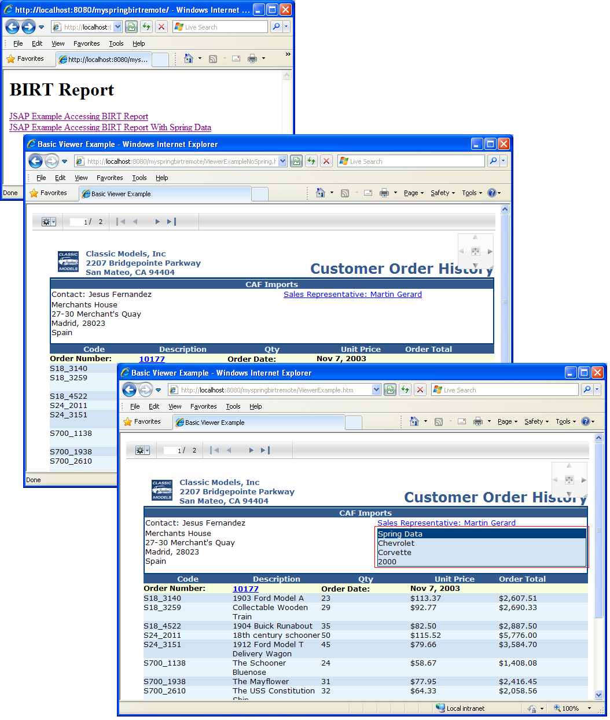
Task: Open the Tools command-bar dropdown in front window
Action: [566, 421]
